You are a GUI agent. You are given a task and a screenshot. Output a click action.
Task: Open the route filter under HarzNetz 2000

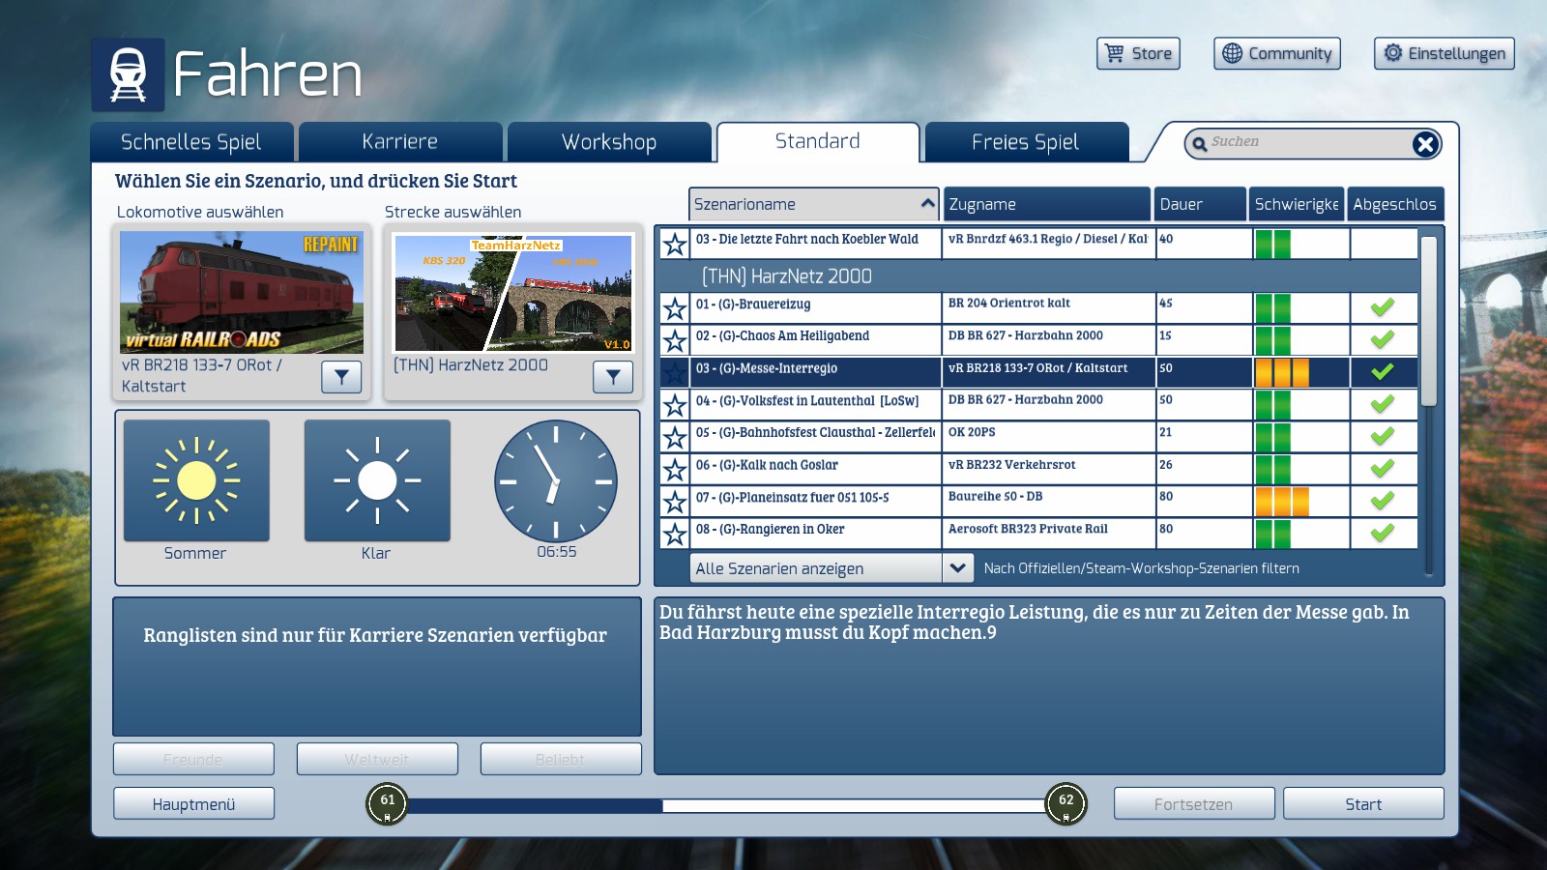[x=613, y=377]
